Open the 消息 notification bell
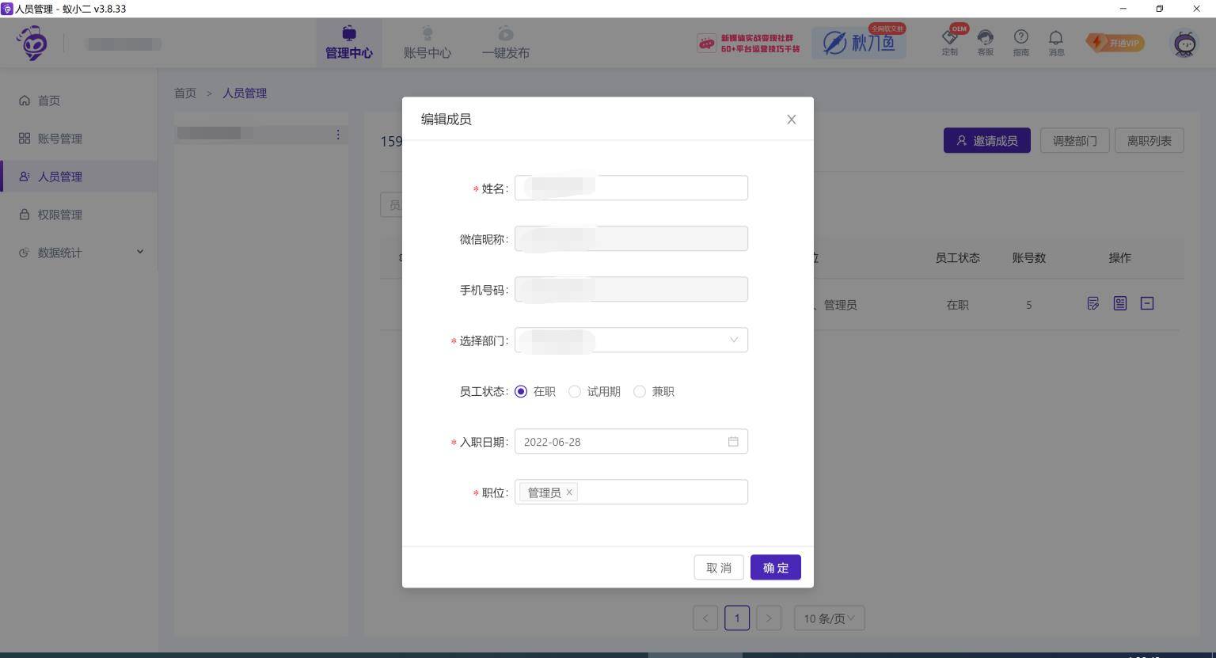The height and width of the screenshot is (658, 1216). pyautogui.click(x=1056, y=42)
